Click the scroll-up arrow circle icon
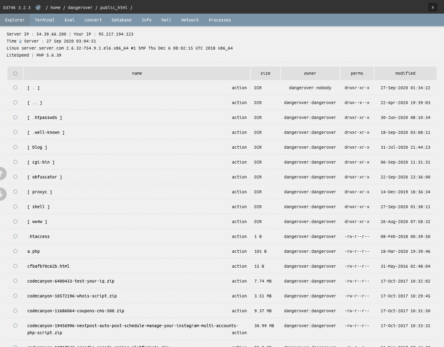The width and height of the screenshot is (444, 347). pos(2,173)
